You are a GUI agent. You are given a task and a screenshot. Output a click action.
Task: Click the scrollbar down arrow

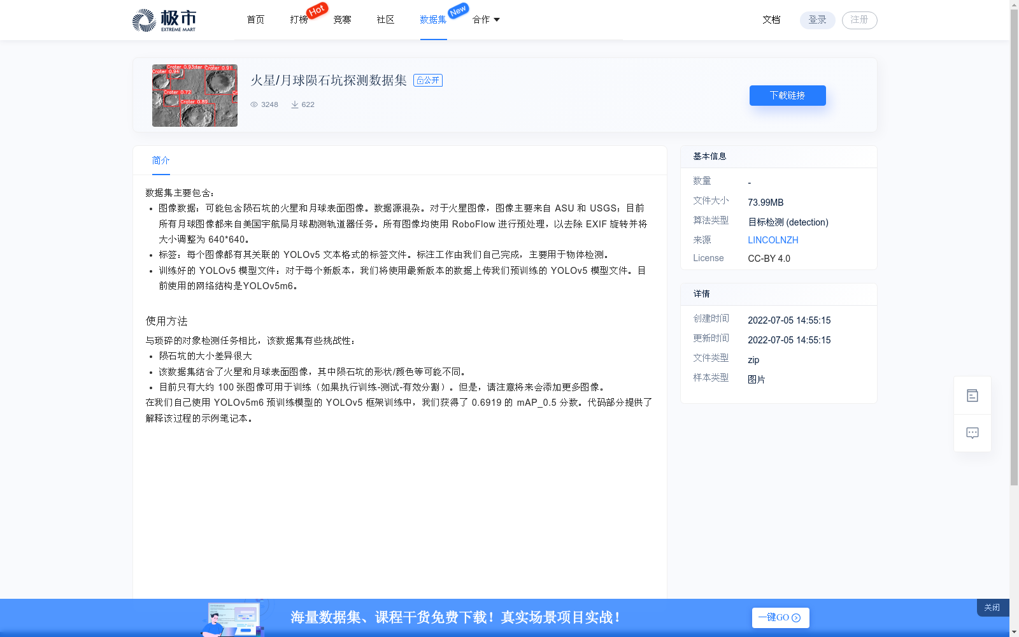pos(1014,632)
